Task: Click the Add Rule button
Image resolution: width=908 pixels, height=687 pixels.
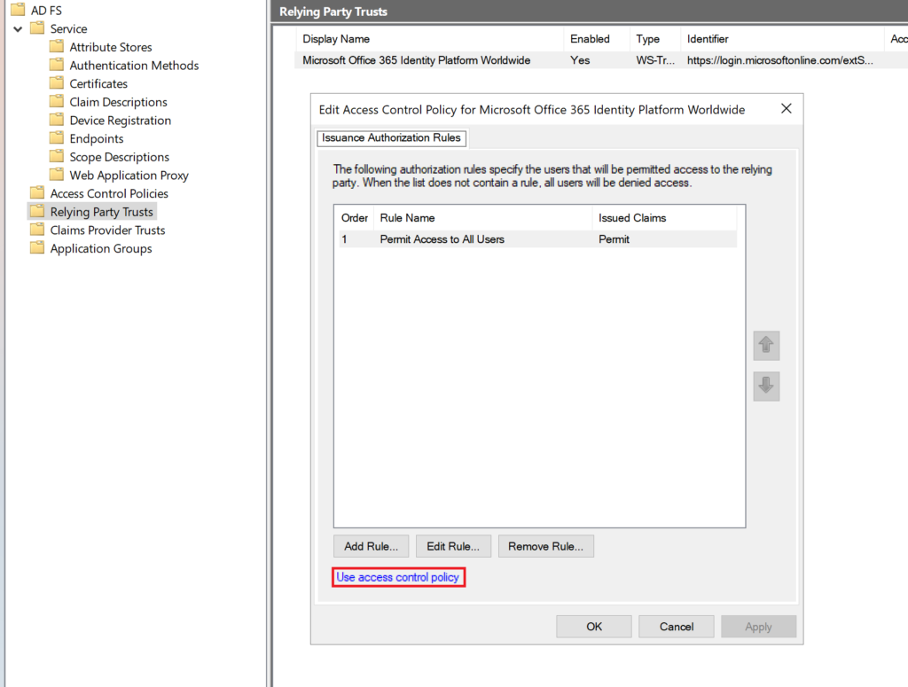Action: click(x=371, y=546)
